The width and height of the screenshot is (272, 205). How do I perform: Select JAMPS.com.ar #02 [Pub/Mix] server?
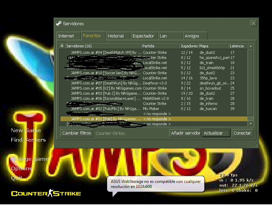tap(154, 109)
